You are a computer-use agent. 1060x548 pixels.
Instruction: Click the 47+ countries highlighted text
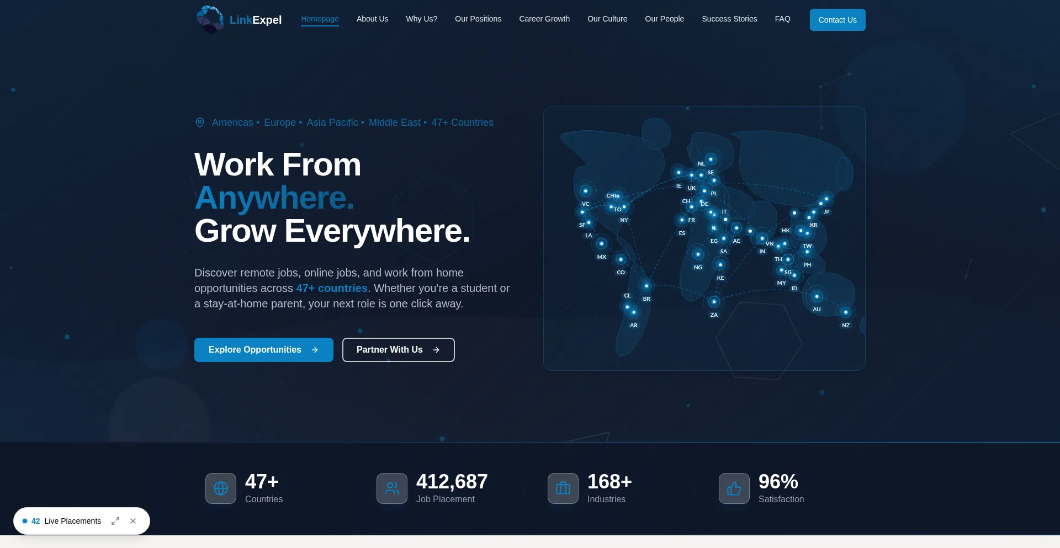[332, 288]
